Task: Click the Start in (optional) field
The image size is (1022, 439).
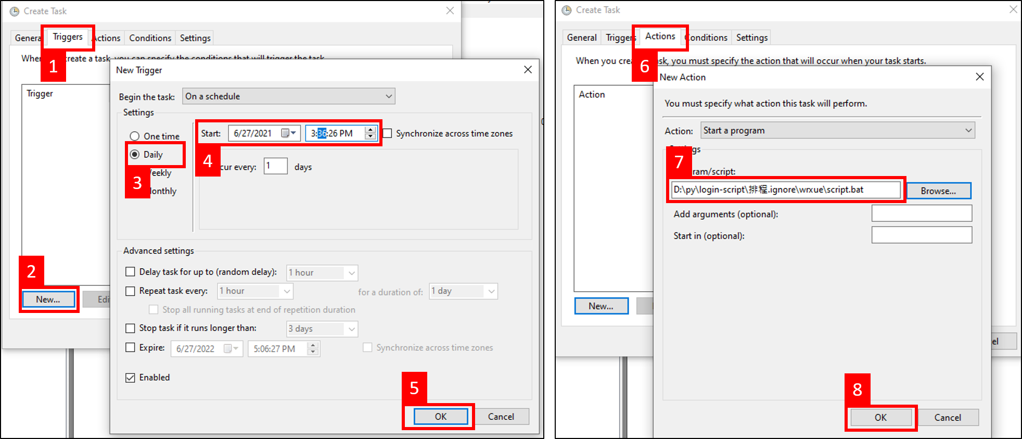Action: 922,235
